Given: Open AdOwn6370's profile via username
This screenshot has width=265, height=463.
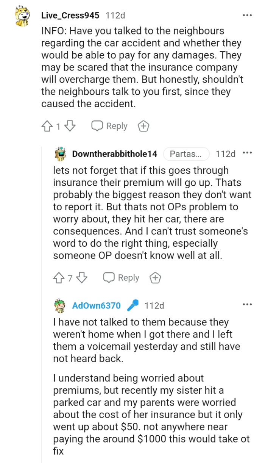Looking at the screenshot, I should point(96,305).
